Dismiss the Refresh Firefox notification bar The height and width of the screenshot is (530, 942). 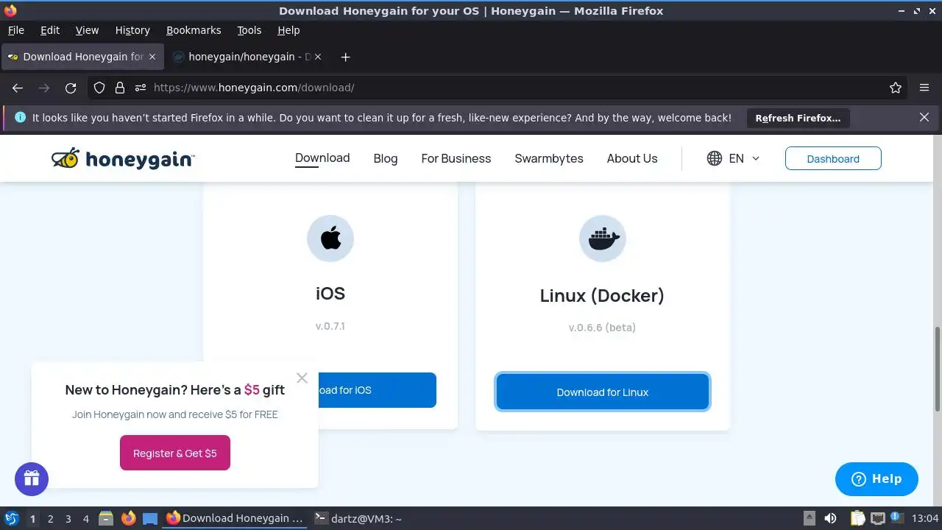[x=924, y=117]
